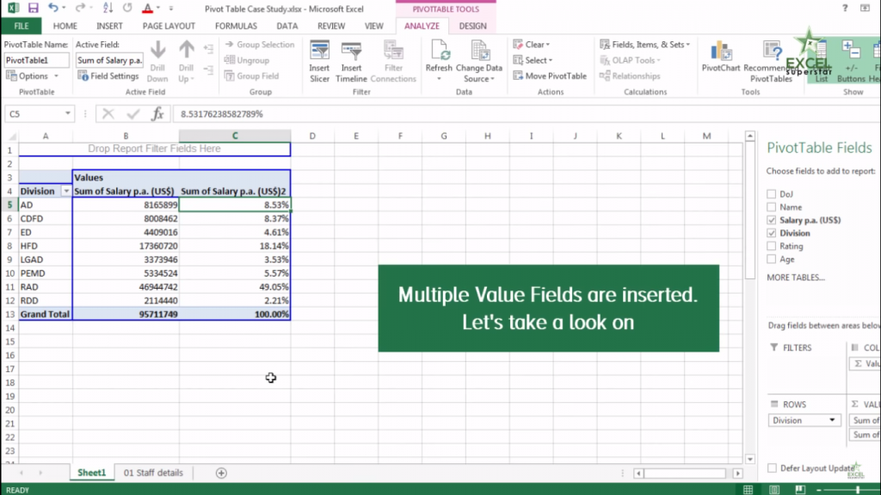The image size is (881, 495).
Task: Click the Save icon in quick access toolbar
Action: coord(33,8)
